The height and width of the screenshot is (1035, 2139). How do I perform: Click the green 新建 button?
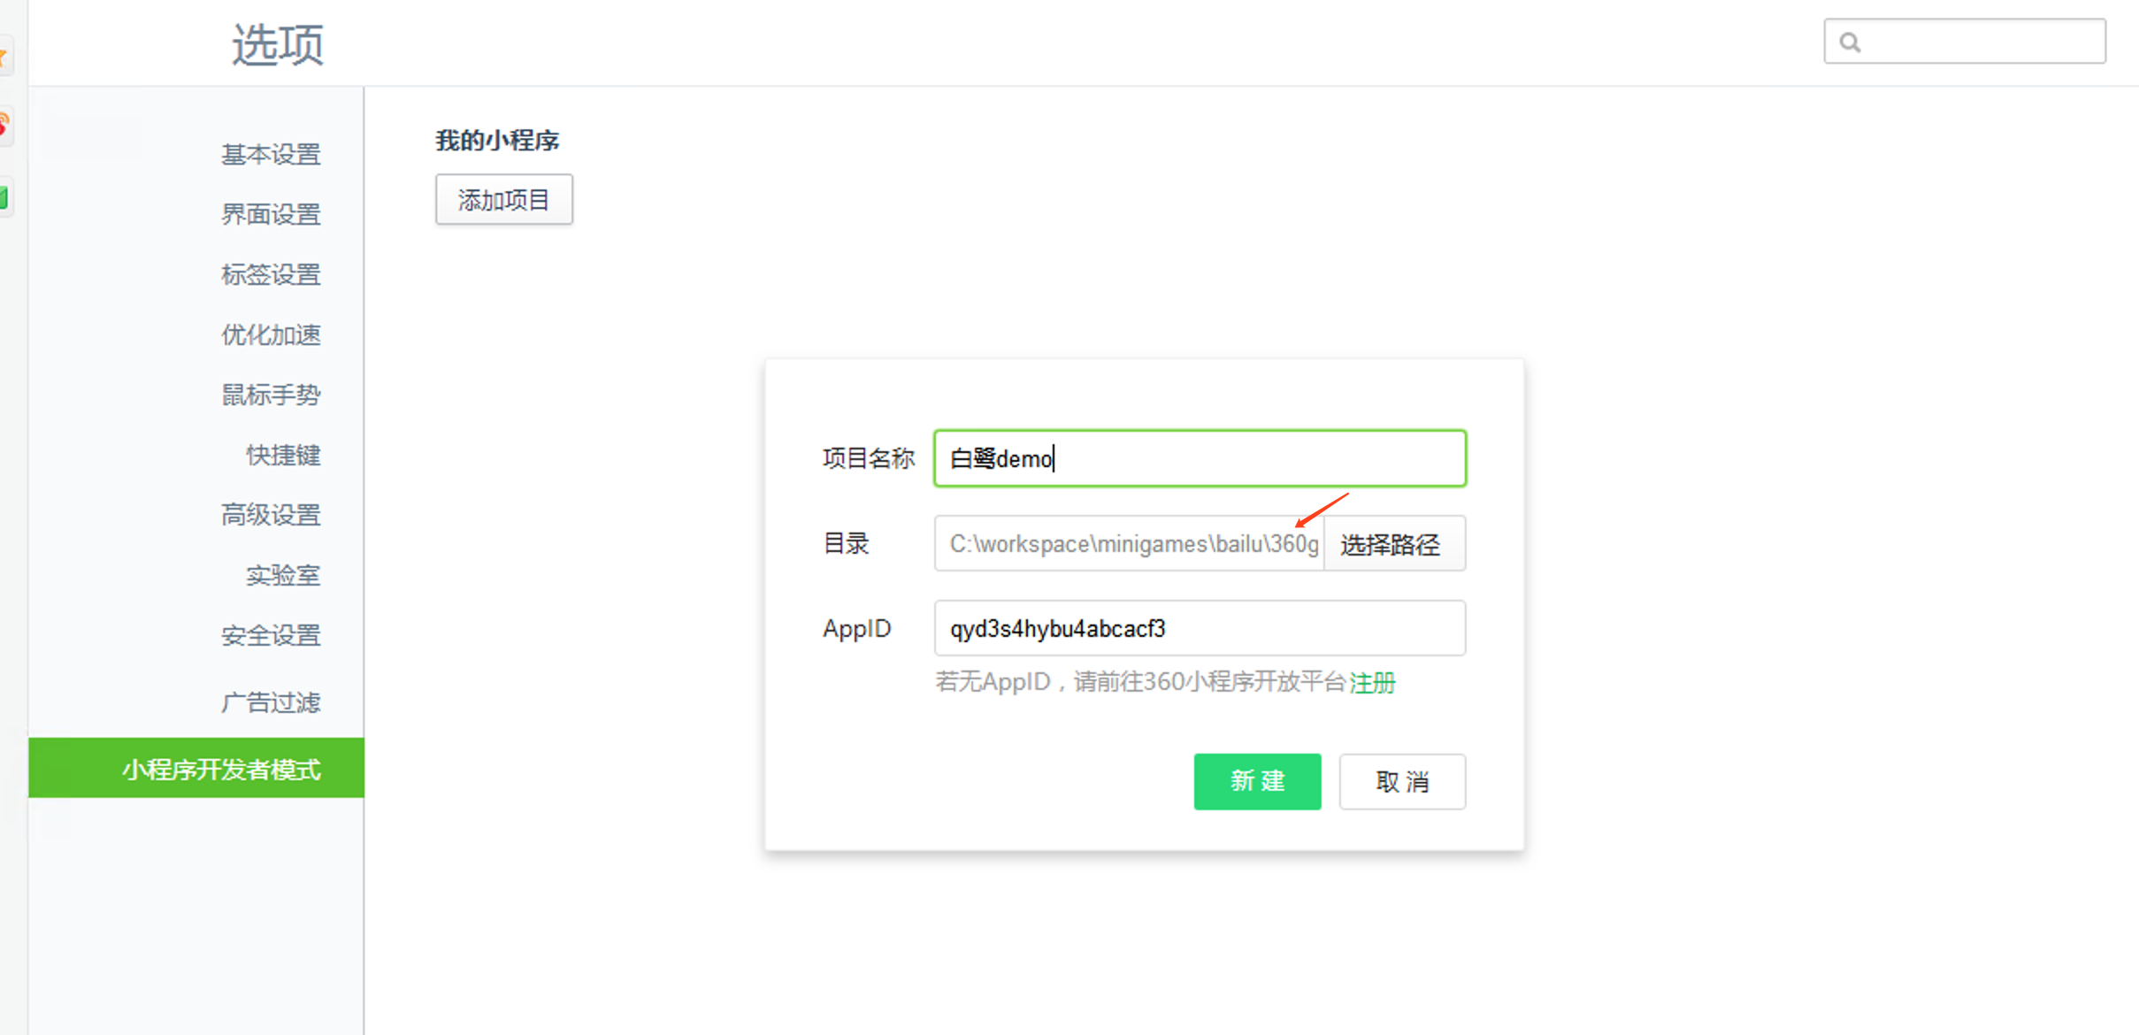pyautogui.click(x=1257, y=781)
